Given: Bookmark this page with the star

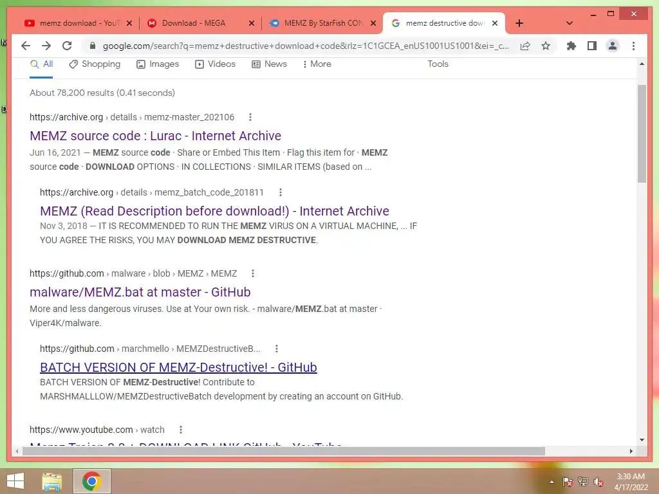Looking at the screenshot, I should (546, 46).
